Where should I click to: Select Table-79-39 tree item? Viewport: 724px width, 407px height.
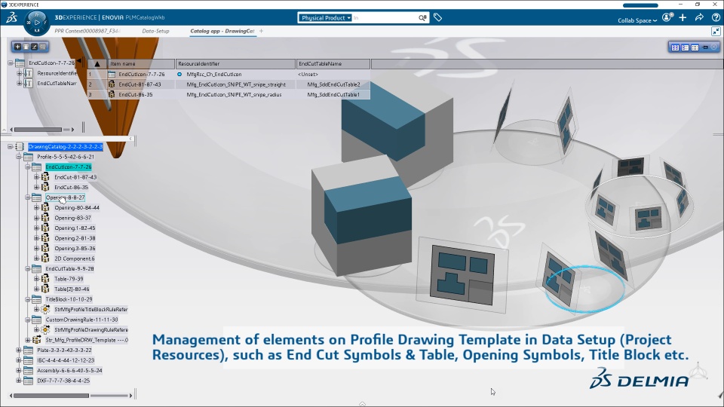[69, 279]
